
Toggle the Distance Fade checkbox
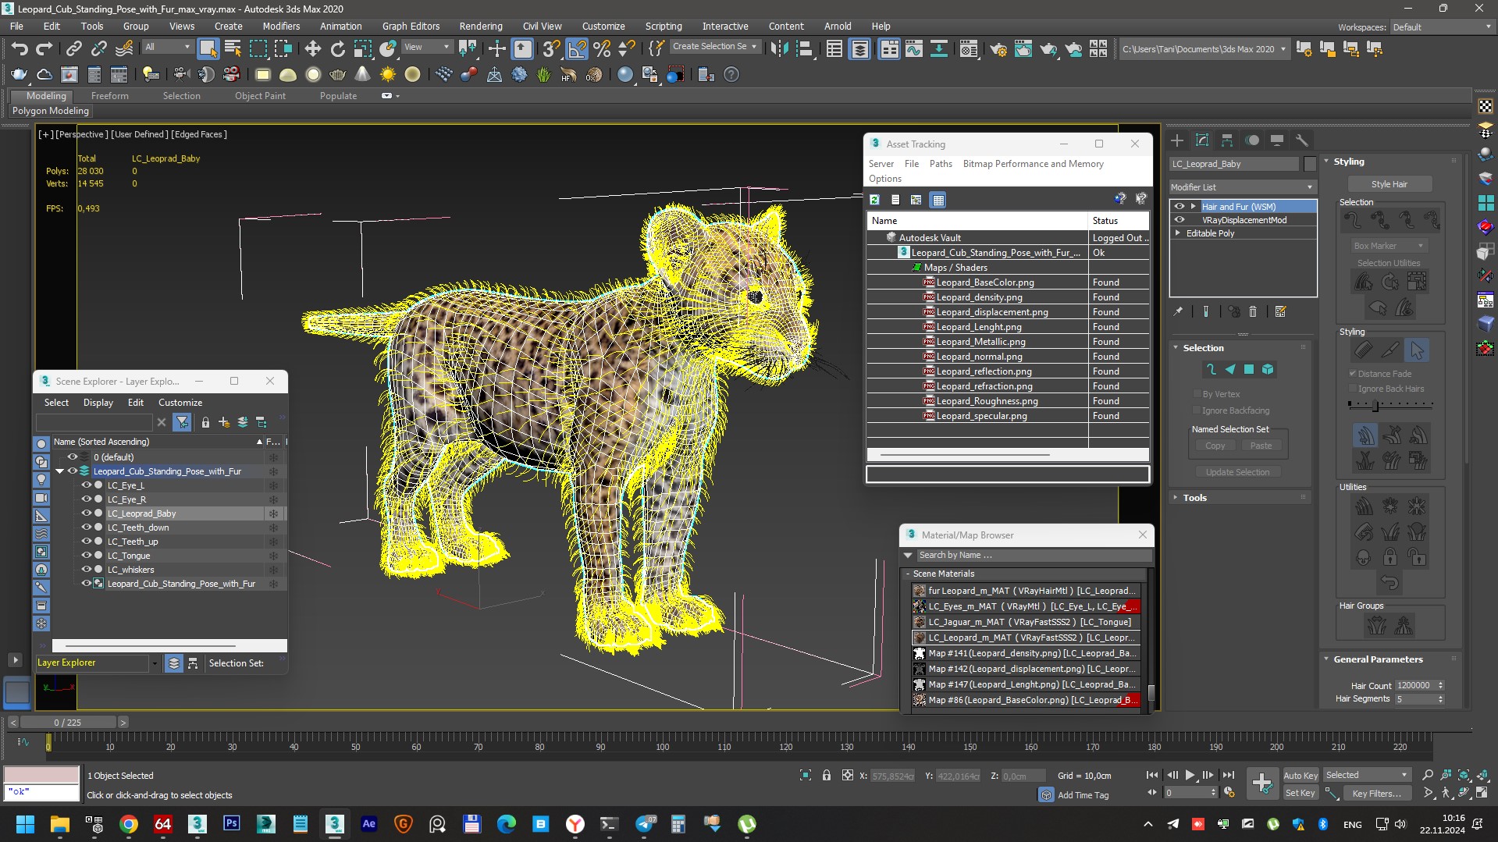[x=1352, y=374]
